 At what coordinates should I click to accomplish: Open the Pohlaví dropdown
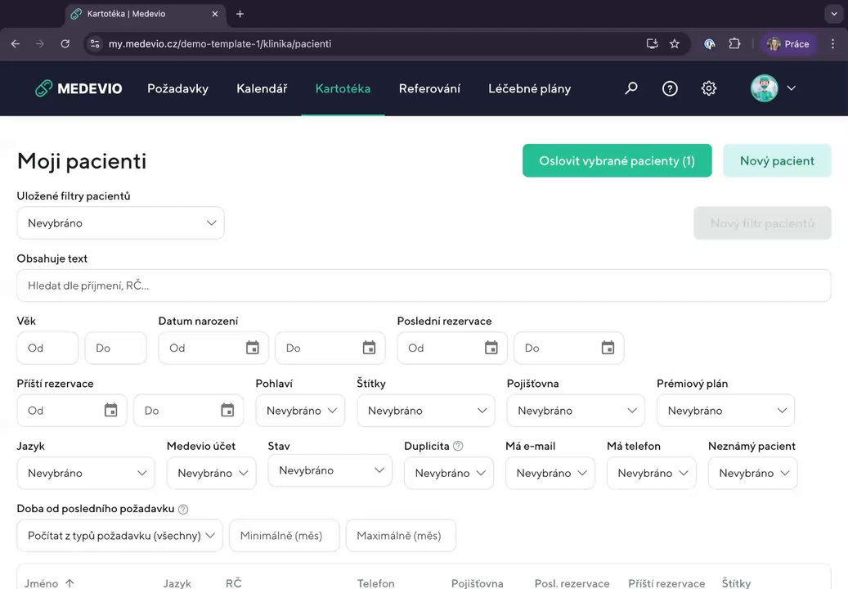click(300, 411)
